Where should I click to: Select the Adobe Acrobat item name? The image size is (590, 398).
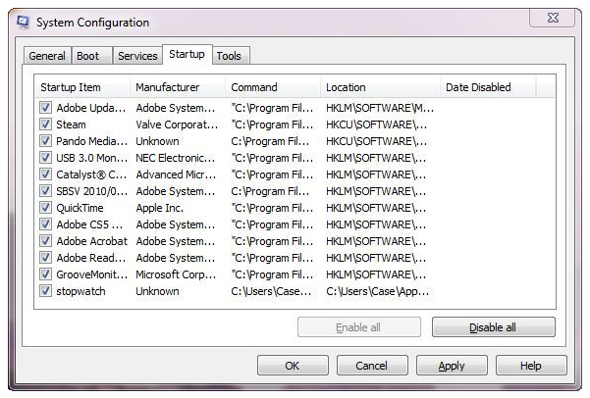tap(92, 241)
